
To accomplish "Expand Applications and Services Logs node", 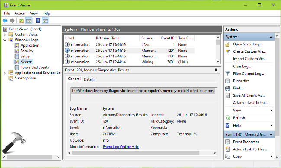I will coord(5,73).
